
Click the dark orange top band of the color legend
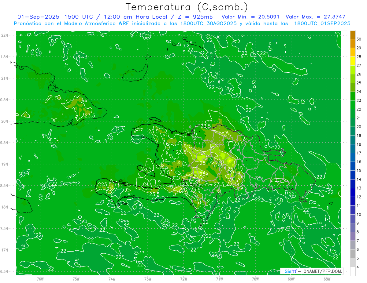pyautogui.click(x=353, y=35)
